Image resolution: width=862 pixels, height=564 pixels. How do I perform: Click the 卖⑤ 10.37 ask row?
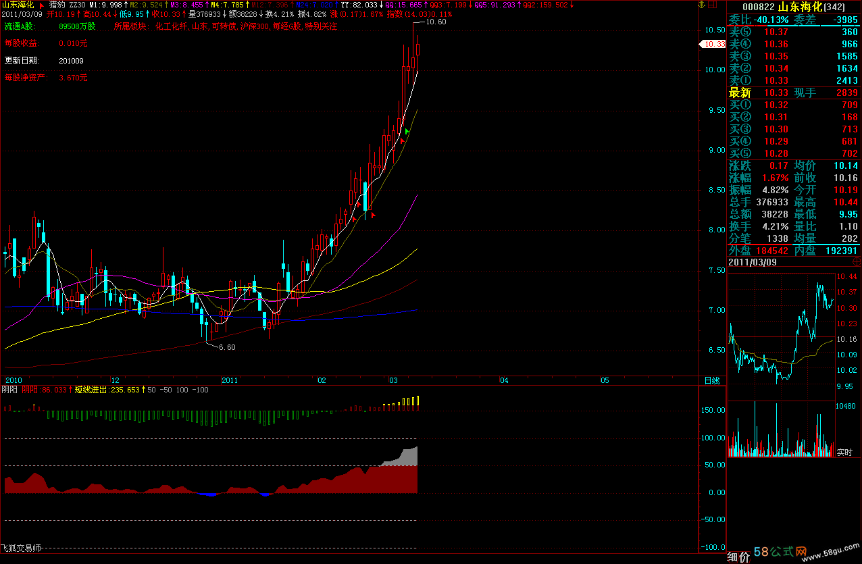[x=794, y=32]
